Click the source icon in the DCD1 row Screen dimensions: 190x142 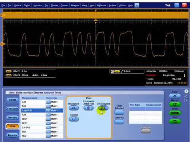click(x=48, y=123)
